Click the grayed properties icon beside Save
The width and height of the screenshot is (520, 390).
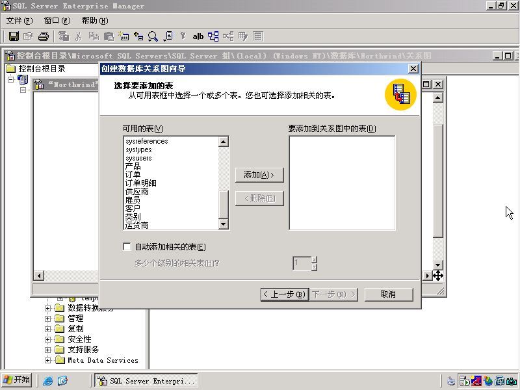point(28,36)
